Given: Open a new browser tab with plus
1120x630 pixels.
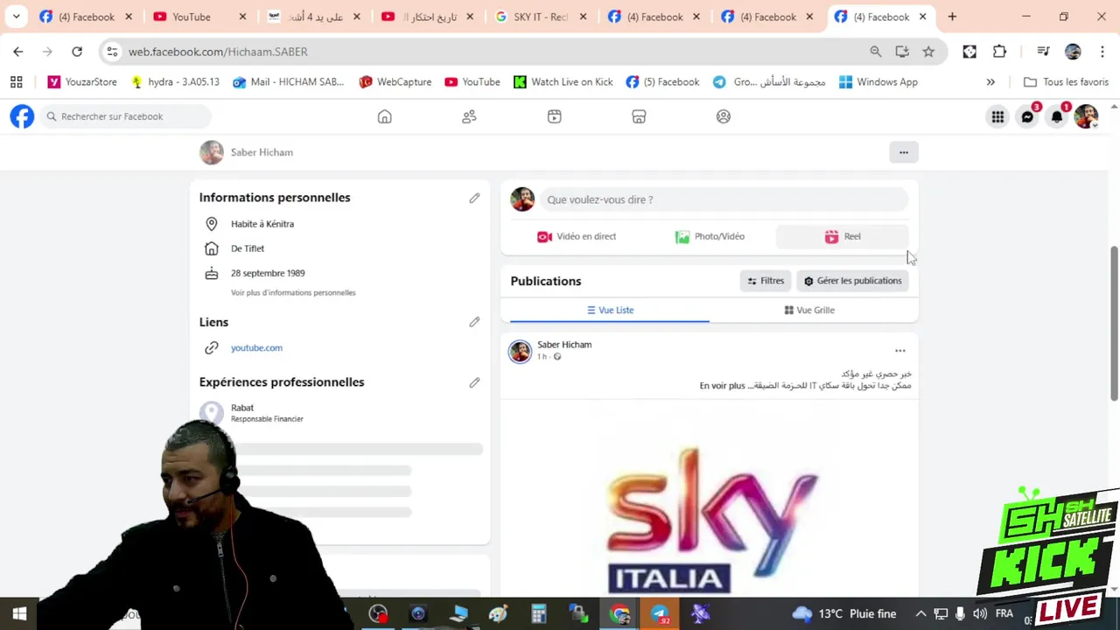Looking at the screenshot, I should click(952, 17).
